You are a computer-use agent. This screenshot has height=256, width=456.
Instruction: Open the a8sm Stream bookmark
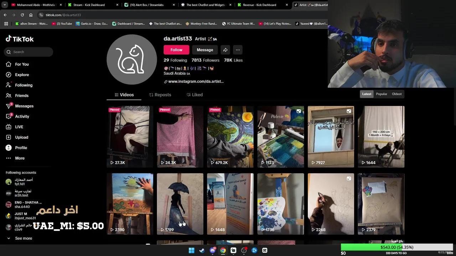[x=31, y=23]
